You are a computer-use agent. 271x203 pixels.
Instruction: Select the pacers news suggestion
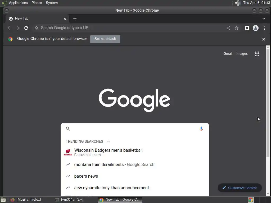135,176
